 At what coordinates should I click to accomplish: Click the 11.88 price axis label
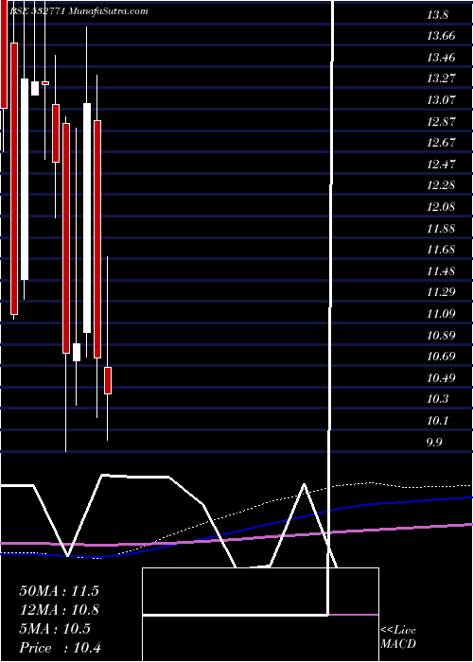pos(441,229)
